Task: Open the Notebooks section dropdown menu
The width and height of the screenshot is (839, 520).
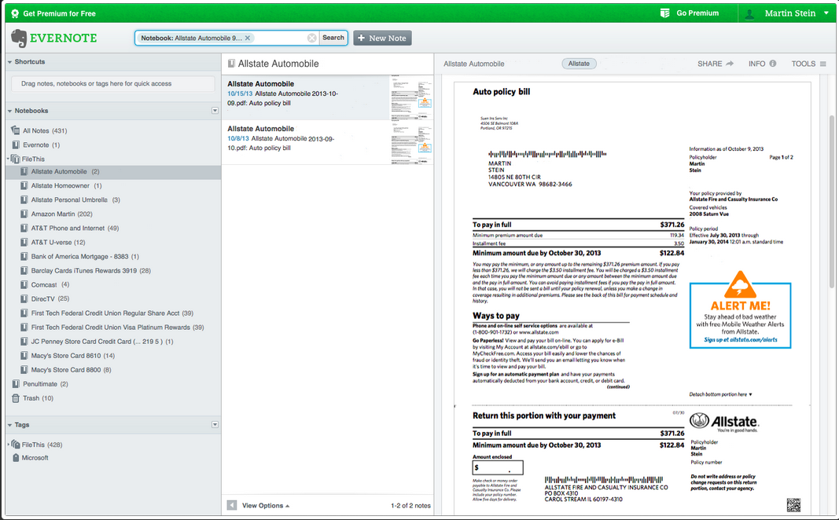Action: tap(215, 111)
